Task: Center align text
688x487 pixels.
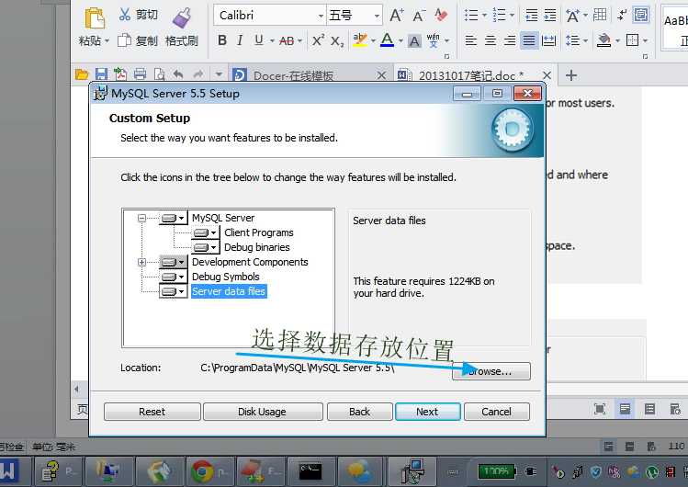Action: pos(491,40)
